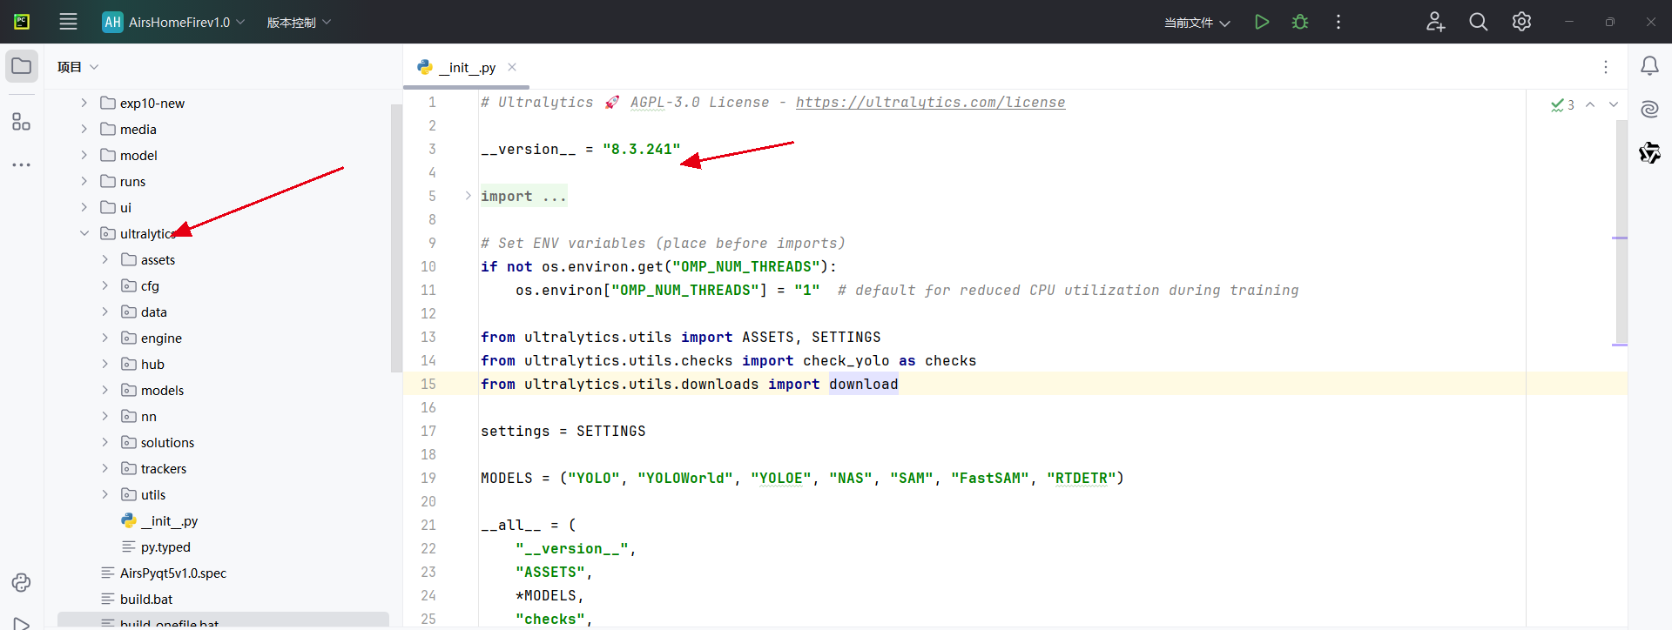The image size is (1672, 630).
Task: Select the solutions package row
Action: coord(223,442)
